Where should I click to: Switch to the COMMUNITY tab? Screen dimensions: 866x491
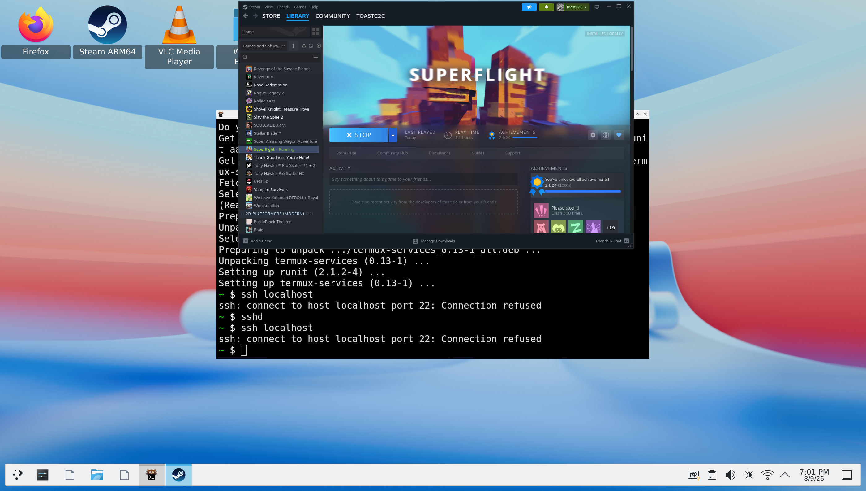(x=332, y=16)
